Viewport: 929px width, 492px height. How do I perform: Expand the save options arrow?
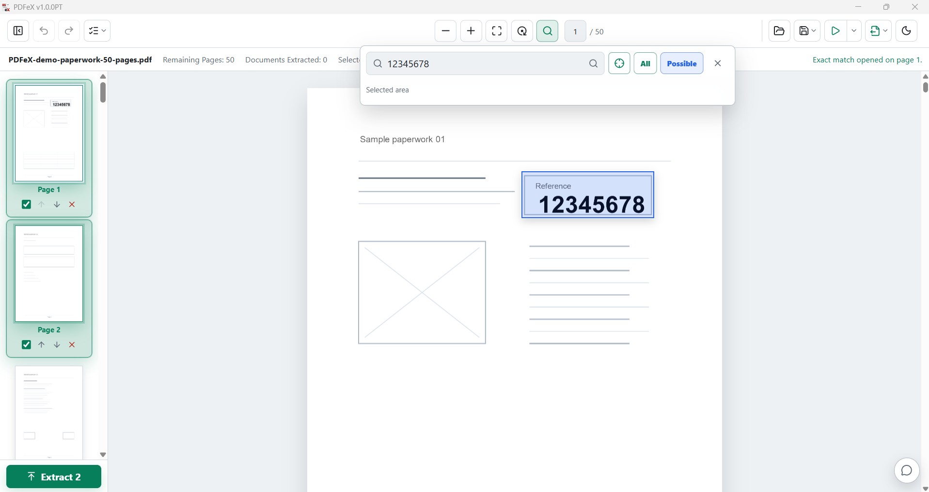pyautogui.click(x=814, y=31)
